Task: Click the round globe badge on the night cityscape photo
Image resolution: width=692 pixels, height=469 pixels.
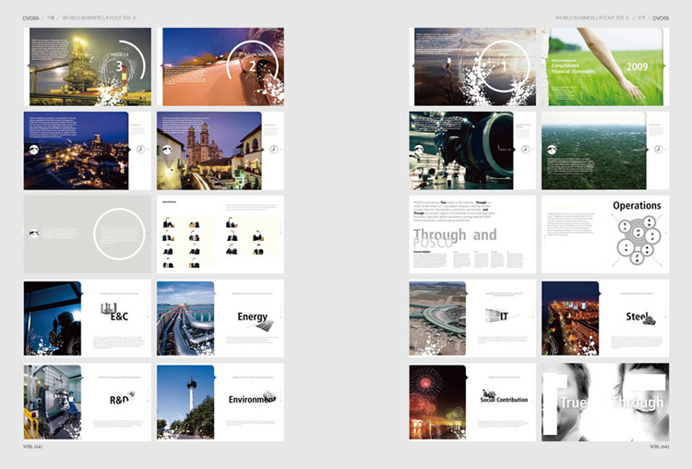Action: click(x=34, y=150)
